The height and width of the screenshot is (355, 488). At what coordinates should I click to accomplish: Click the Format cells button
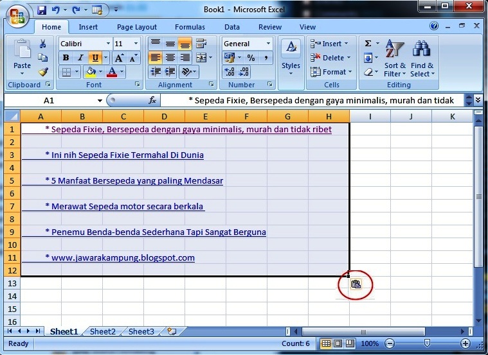331,72
